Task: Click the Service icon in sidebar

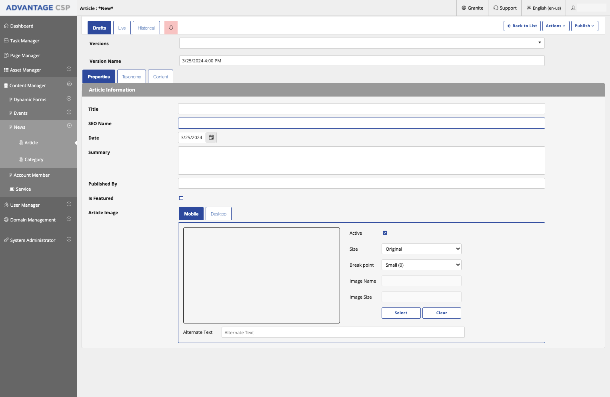Action: pyautogui.click(x=12, y=189)
